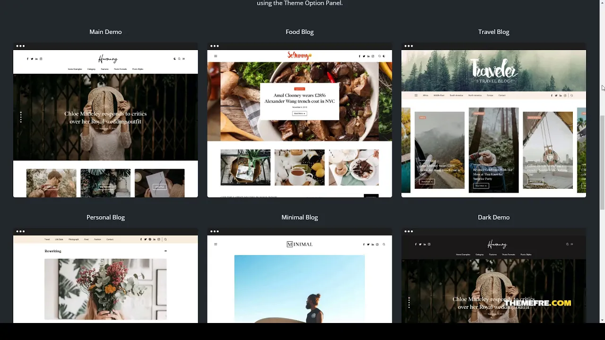Click LinkedIn icon in Travel Blog navbar

561,95
